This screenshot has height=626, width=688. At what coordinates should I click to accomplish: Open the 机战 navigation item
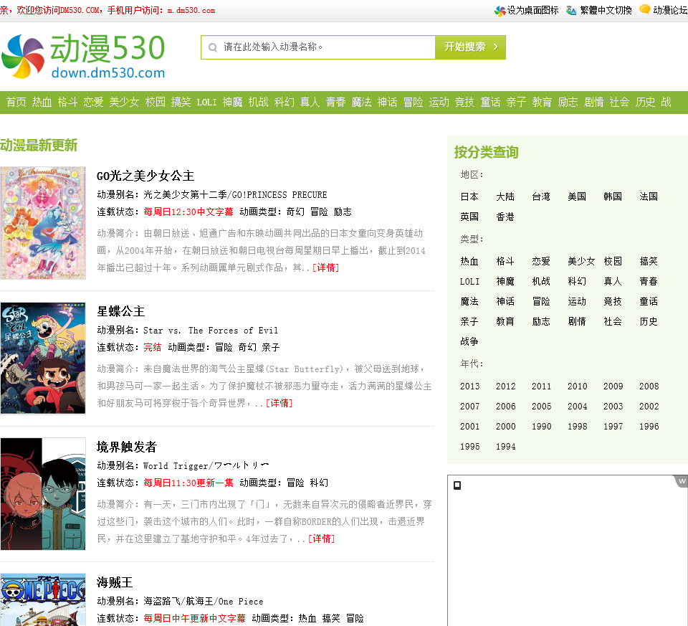[x=259, y=103]
